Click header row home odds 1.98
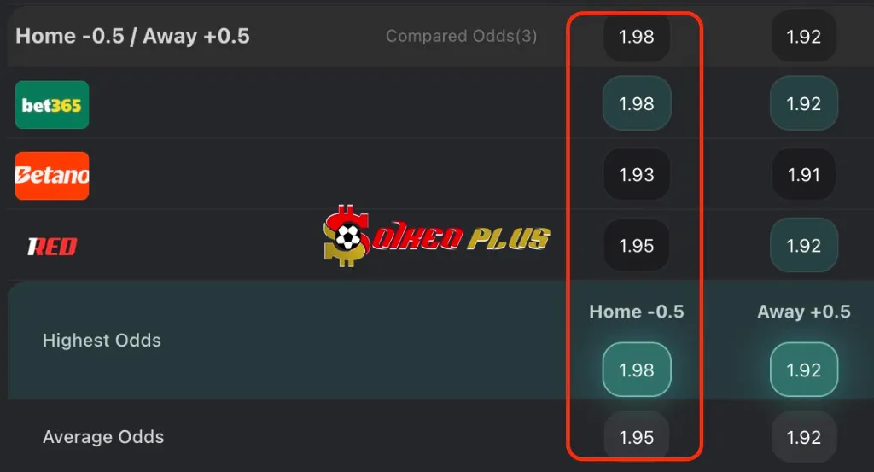This screenshot has width=874, height=472. point(637,36)
